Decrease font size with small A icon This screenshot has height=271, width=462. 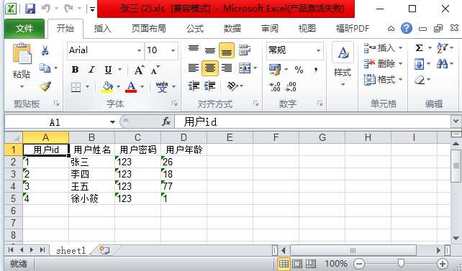155,70
